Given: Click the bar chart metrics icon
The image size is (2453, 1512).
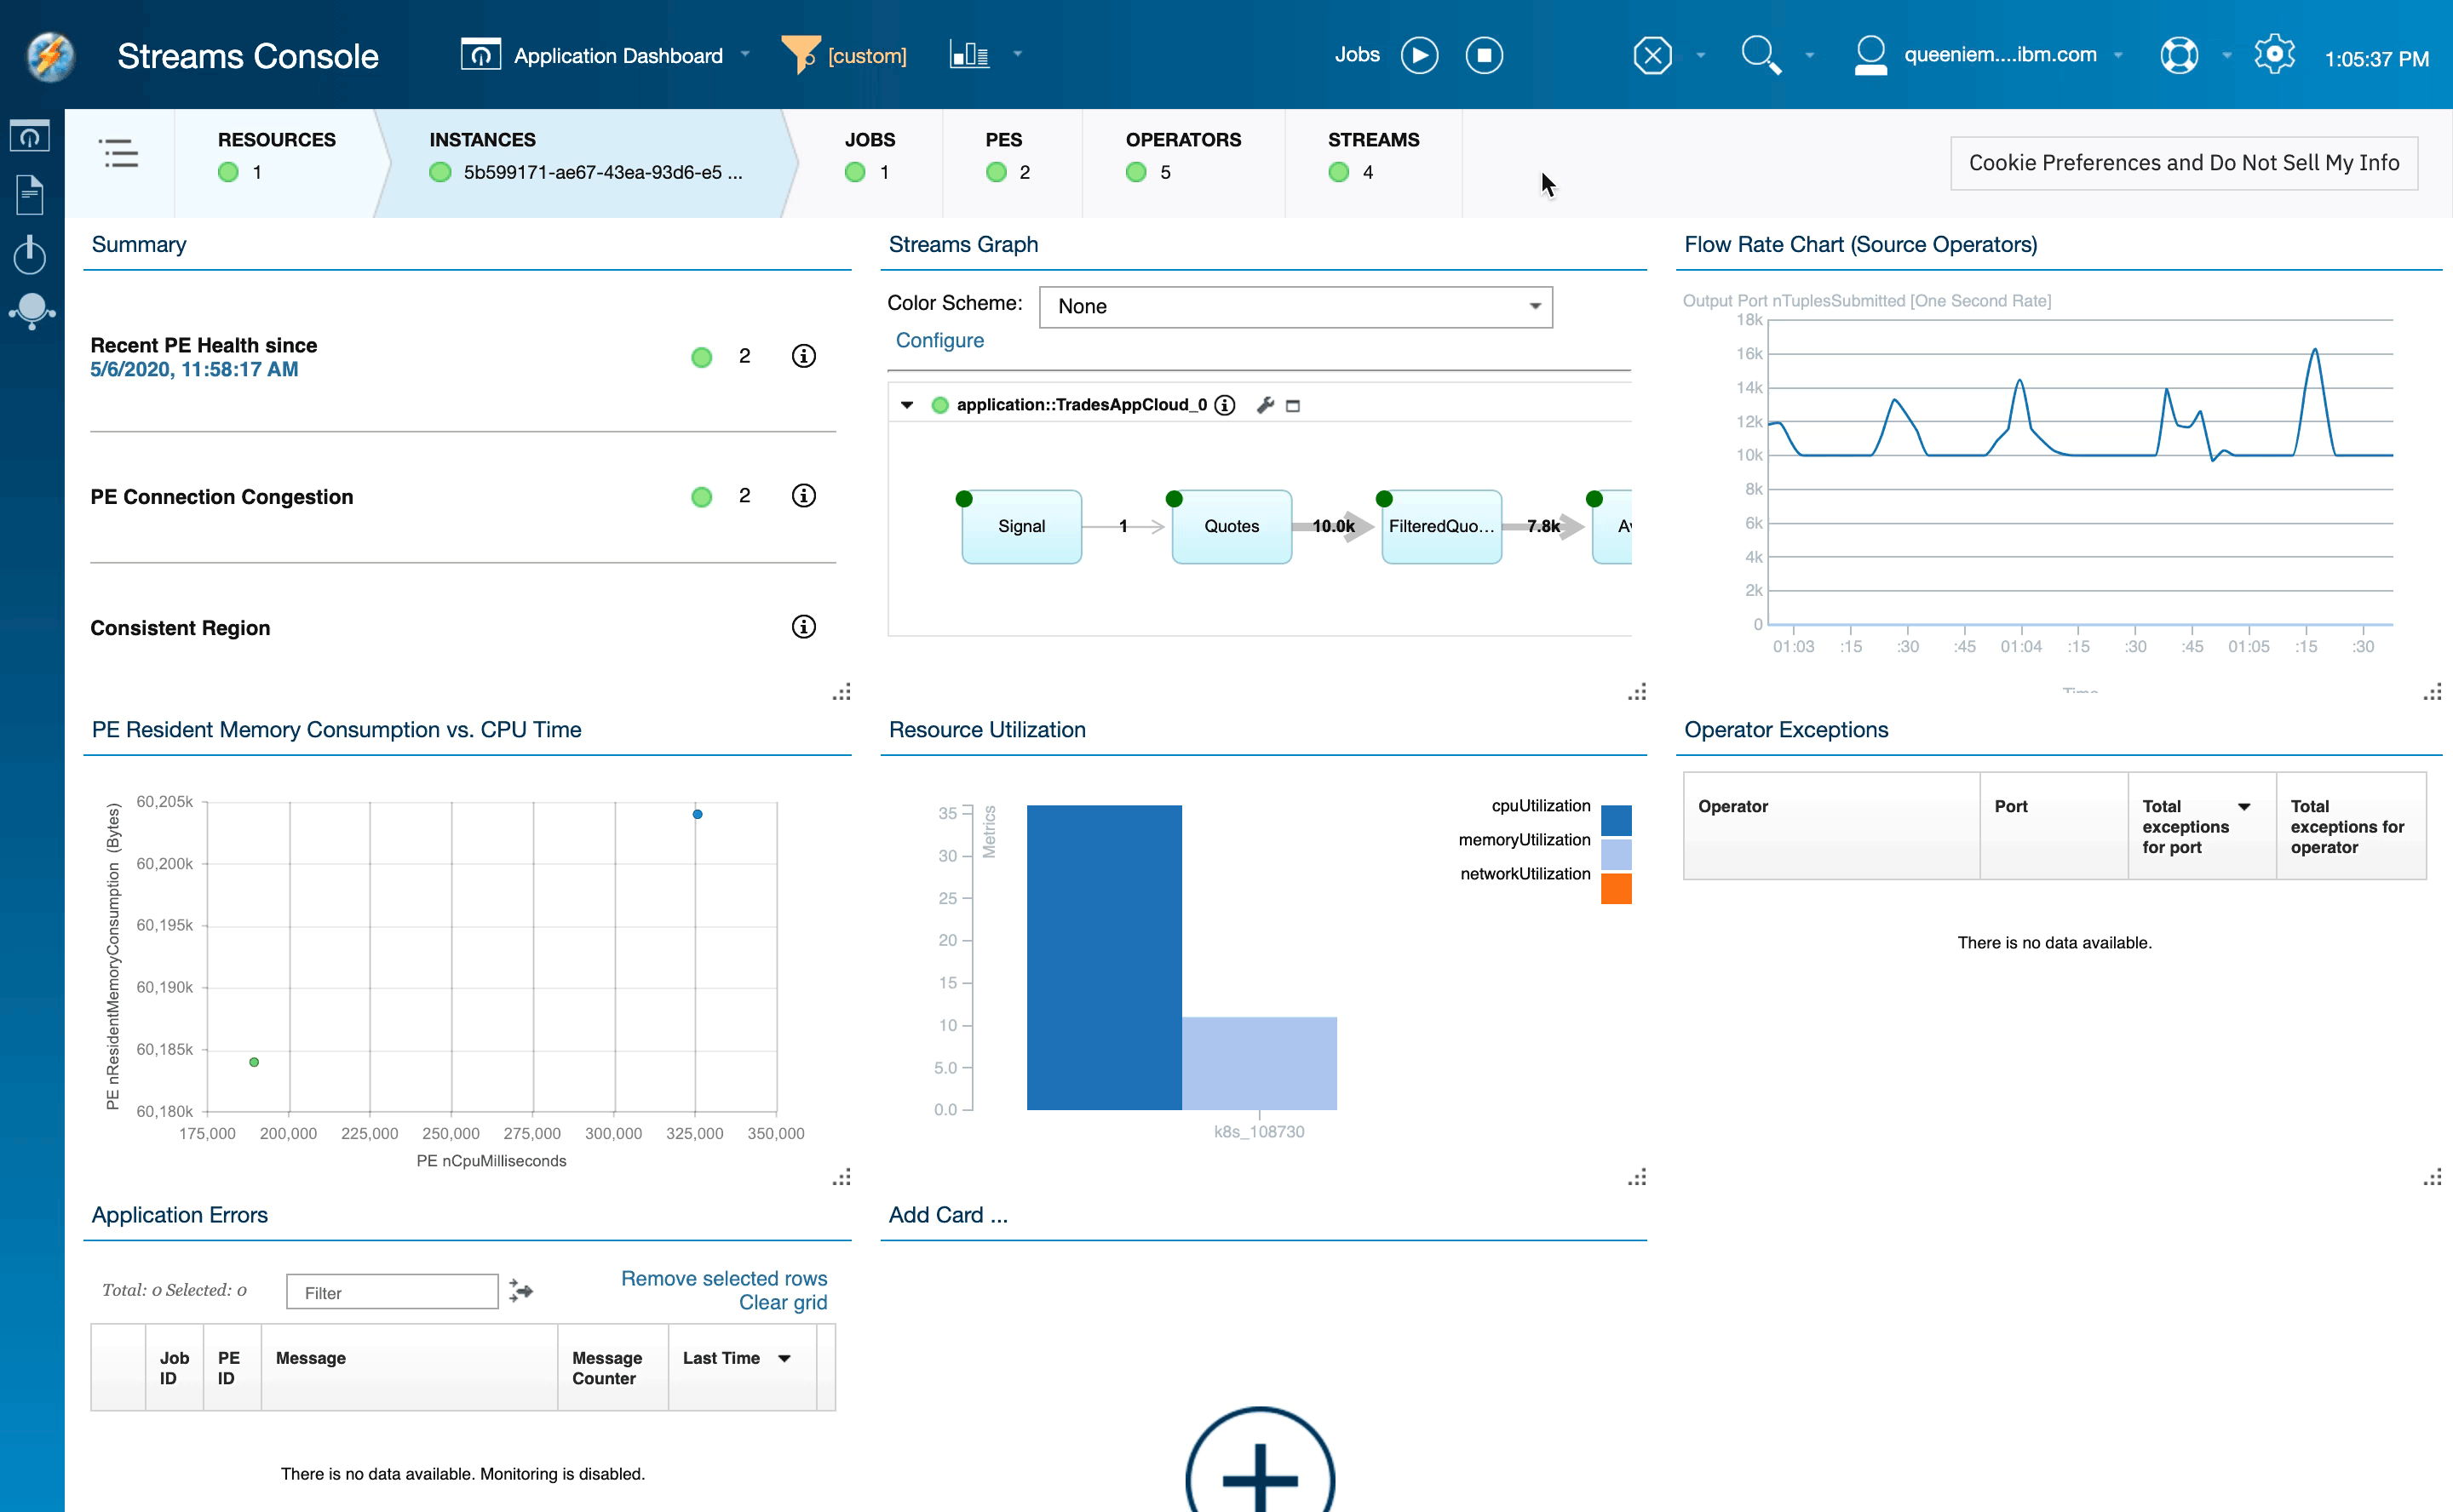Looking at the screenshot, I should 969,53.
